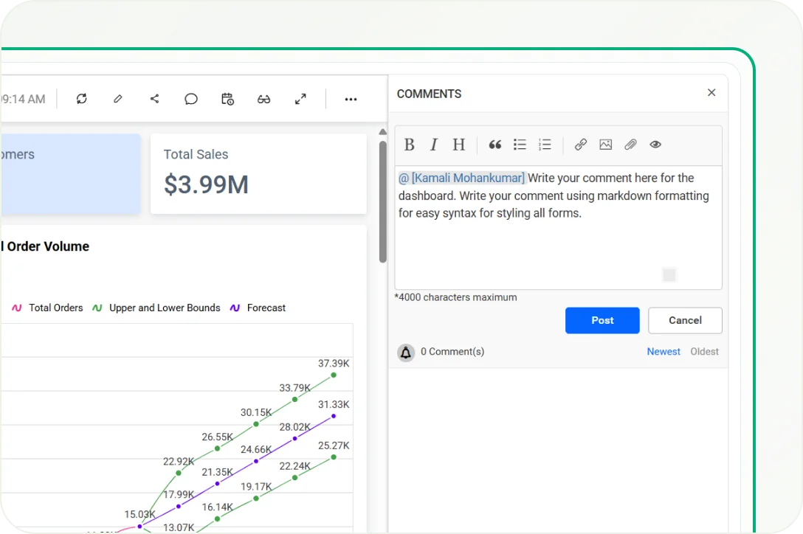Toggle italic formatting in comment editor
This screenshot has height=534, width=803.
tap(434, 145)
